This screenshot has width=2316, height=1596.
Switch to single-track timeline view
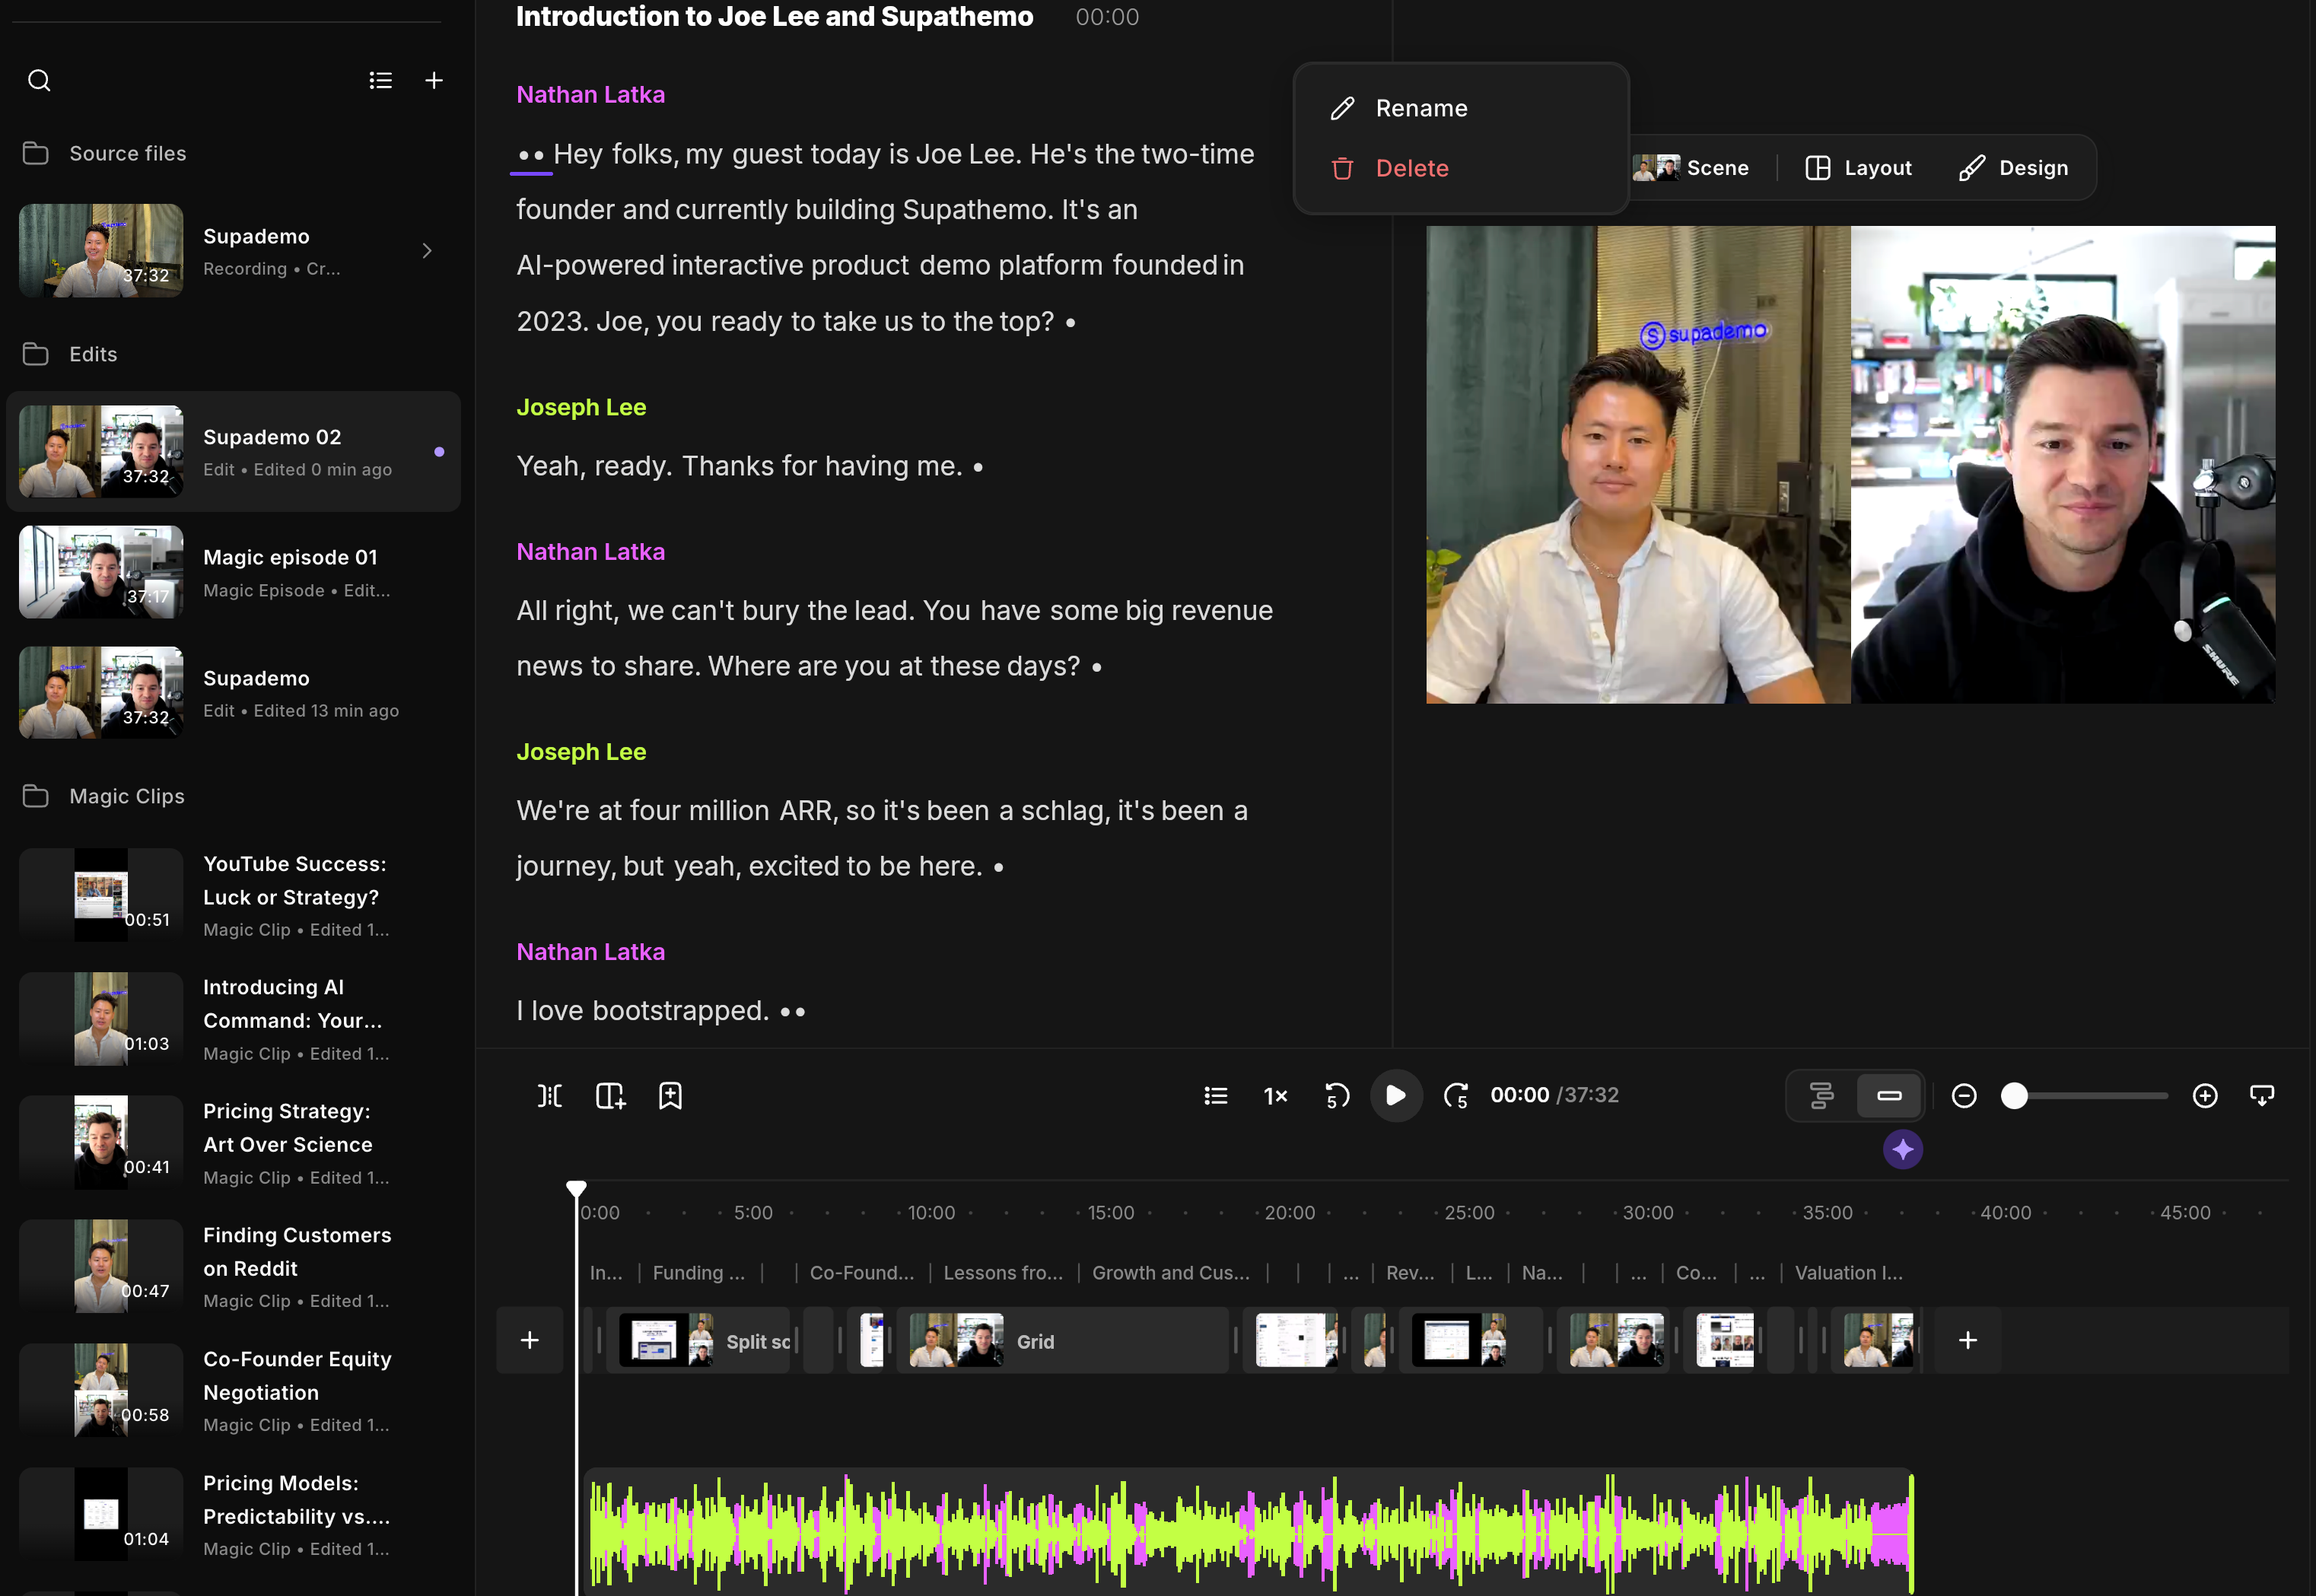tap(1889, 1096)
